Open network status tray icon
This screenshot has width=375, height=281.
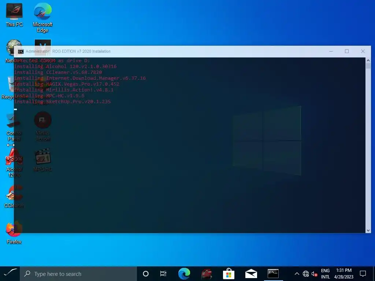[x=306, y=274]
